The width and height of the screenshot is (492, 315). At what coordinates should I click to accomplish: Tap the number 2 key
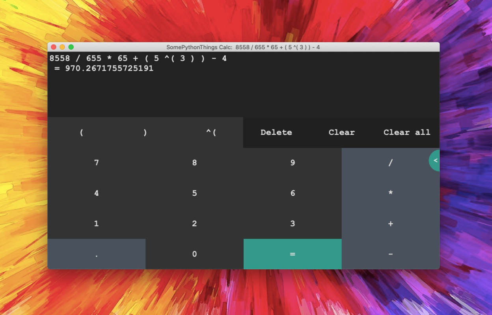pyautogui.click(x=194, y=224)
